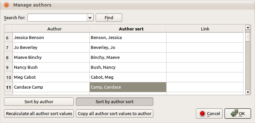This screenshot has width=255, height=123.
Task: Close the Manage authors dialog
Action: tap(6, 5)
